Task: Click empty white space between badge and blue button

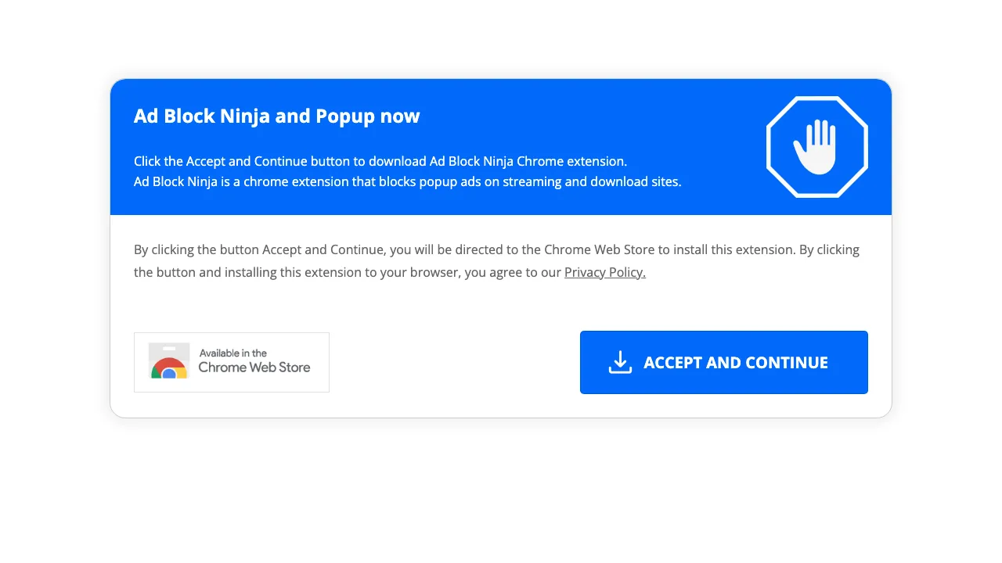Action: point(454,362)
